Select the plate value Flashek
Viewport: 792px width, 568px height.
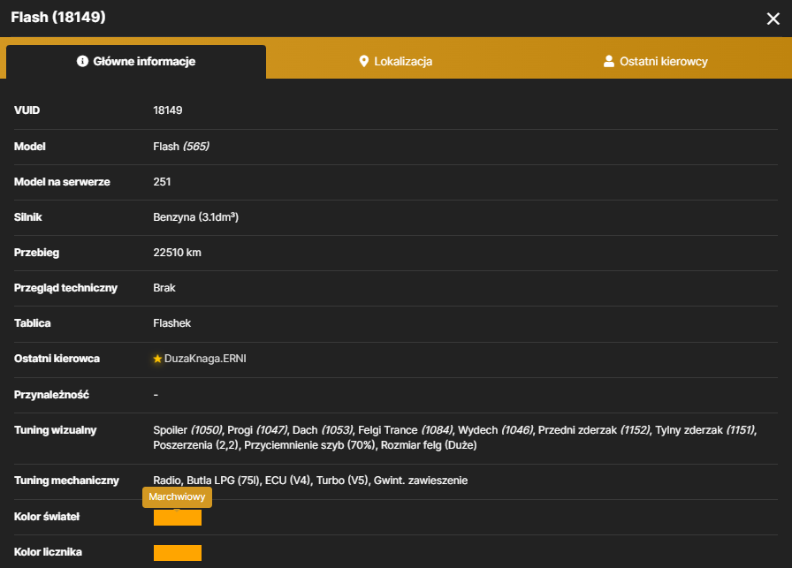pyautogui.click(x=171, y=323)
